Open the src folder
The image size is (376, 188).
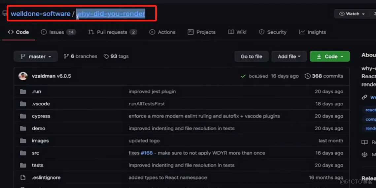(x=36, y=153)
